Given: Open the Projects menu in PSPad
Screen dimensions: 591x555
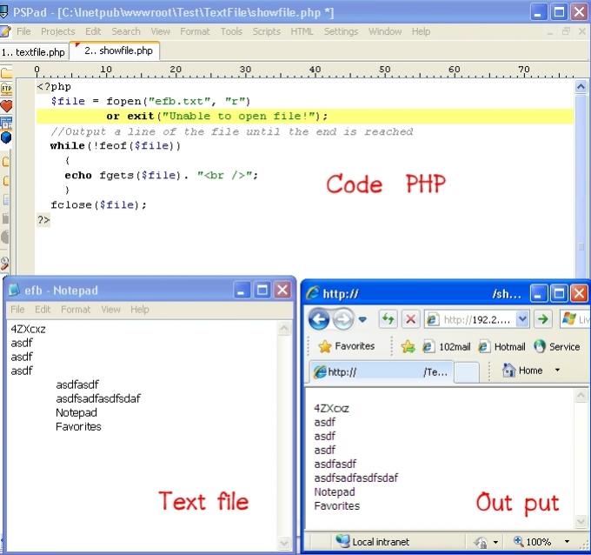Looking at the screenshot, I should (x=57, y=31).
